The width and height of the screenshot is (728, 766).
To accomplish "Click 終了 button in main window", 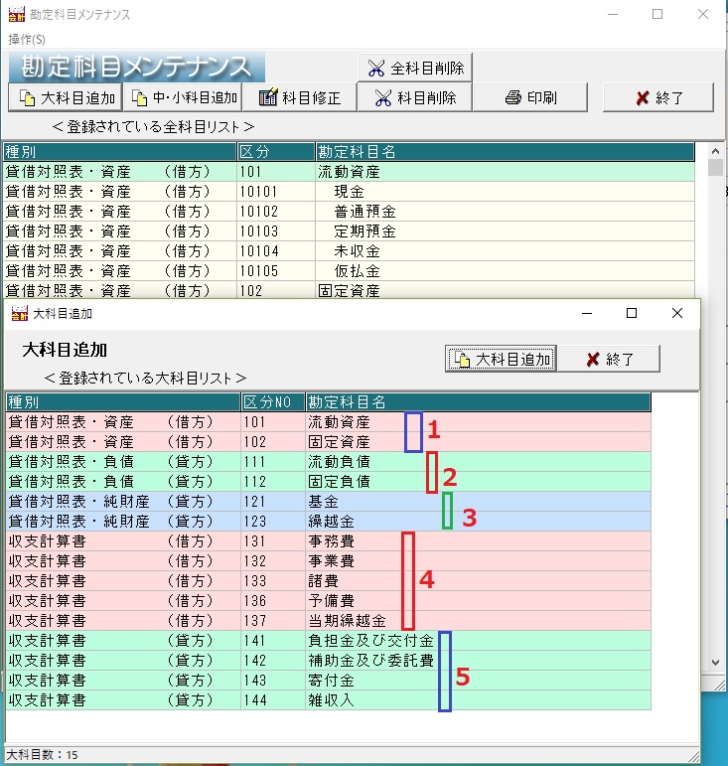I will [x=658, y=97].
